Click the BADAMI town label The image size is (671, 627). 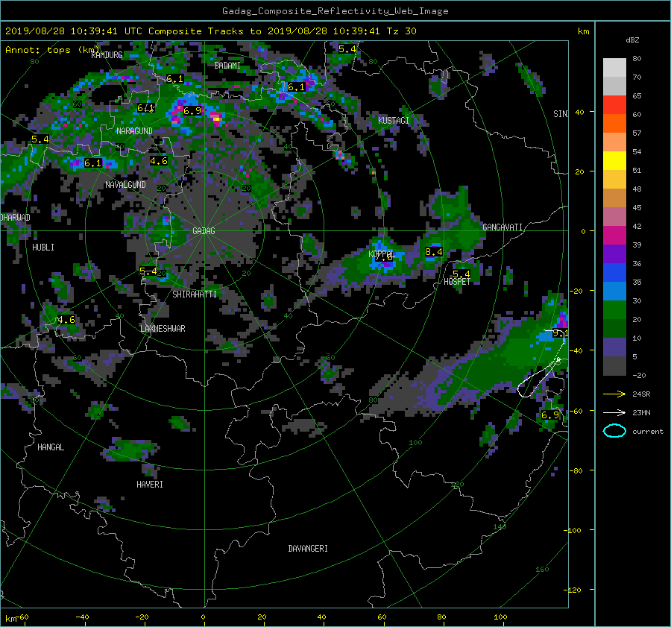[x=227, y=66]
